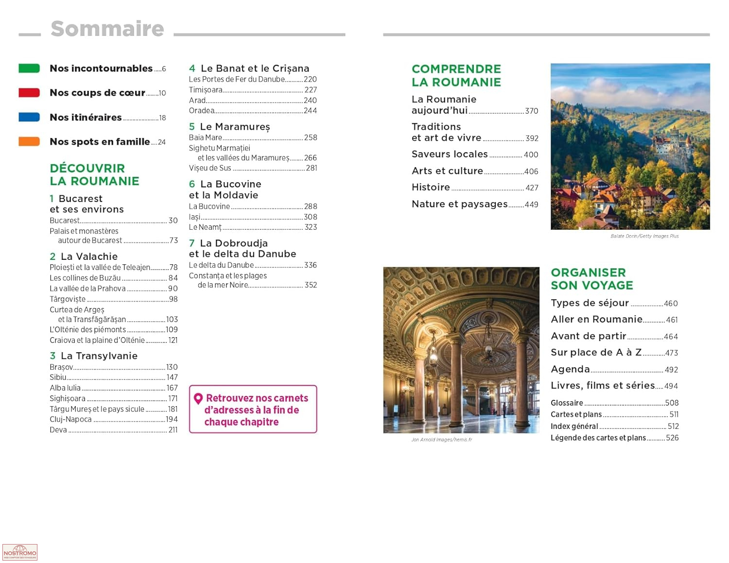Select chapter heading '6 La Bucovine et la Moldavie'
The image size is (729, 563).
225,189
